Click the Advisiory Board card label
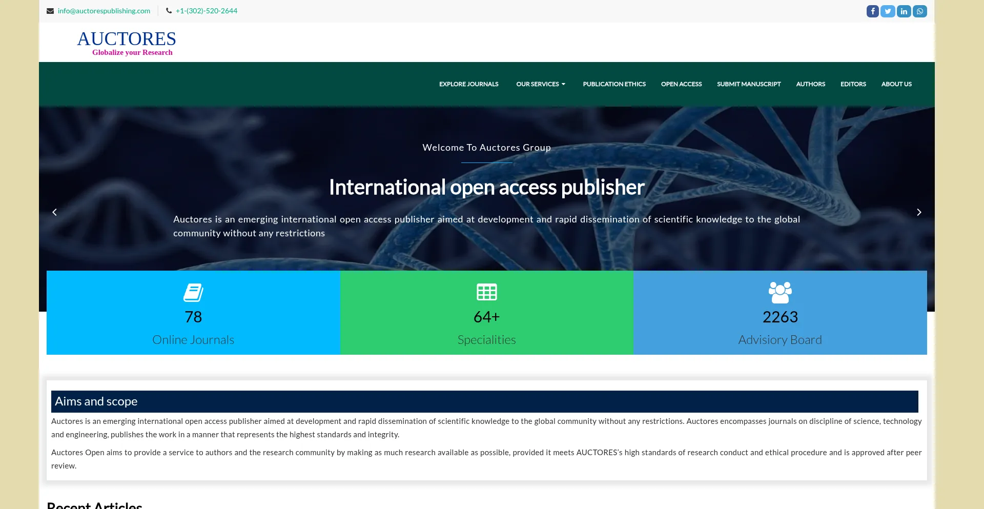Image resolution: width=984 pixels, height=509 pixels. point(780,340)
